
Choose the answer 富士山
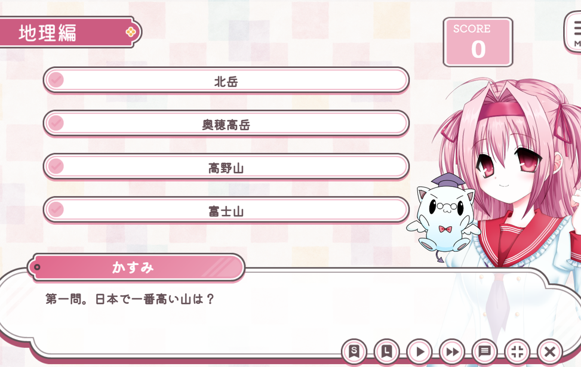point(226,210)
